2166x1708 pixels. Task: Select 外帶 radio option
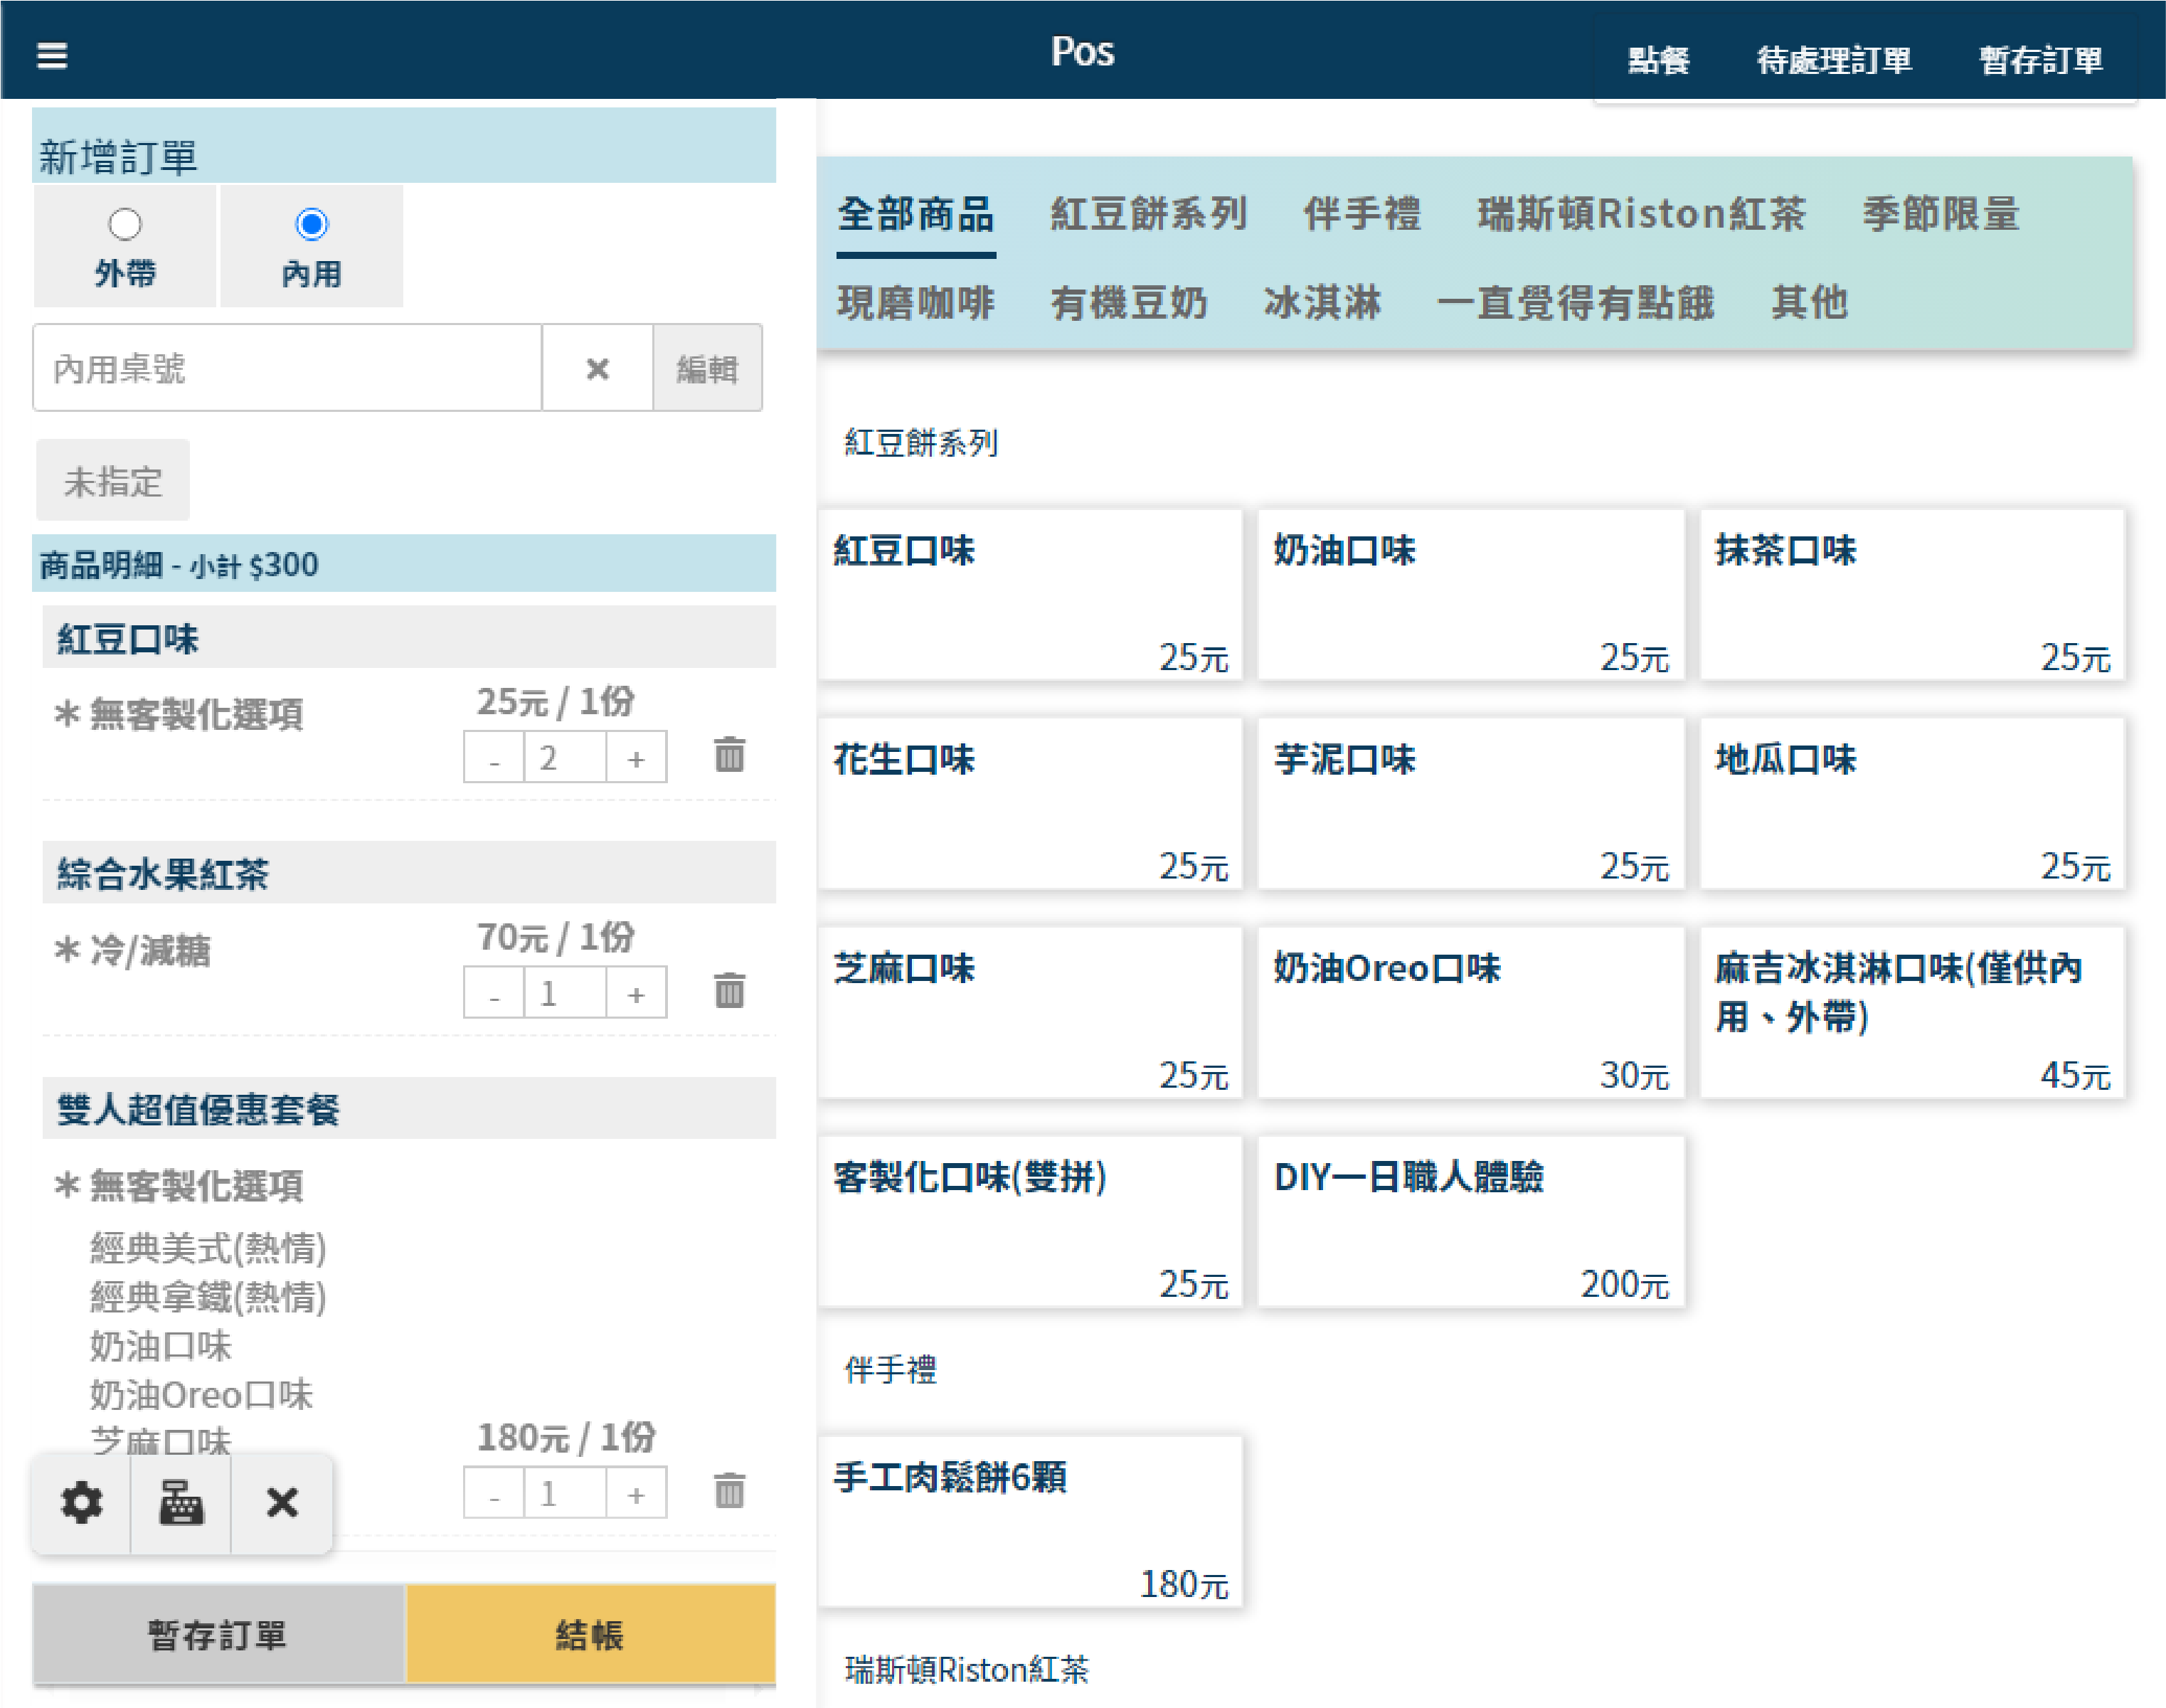point(125,224)
